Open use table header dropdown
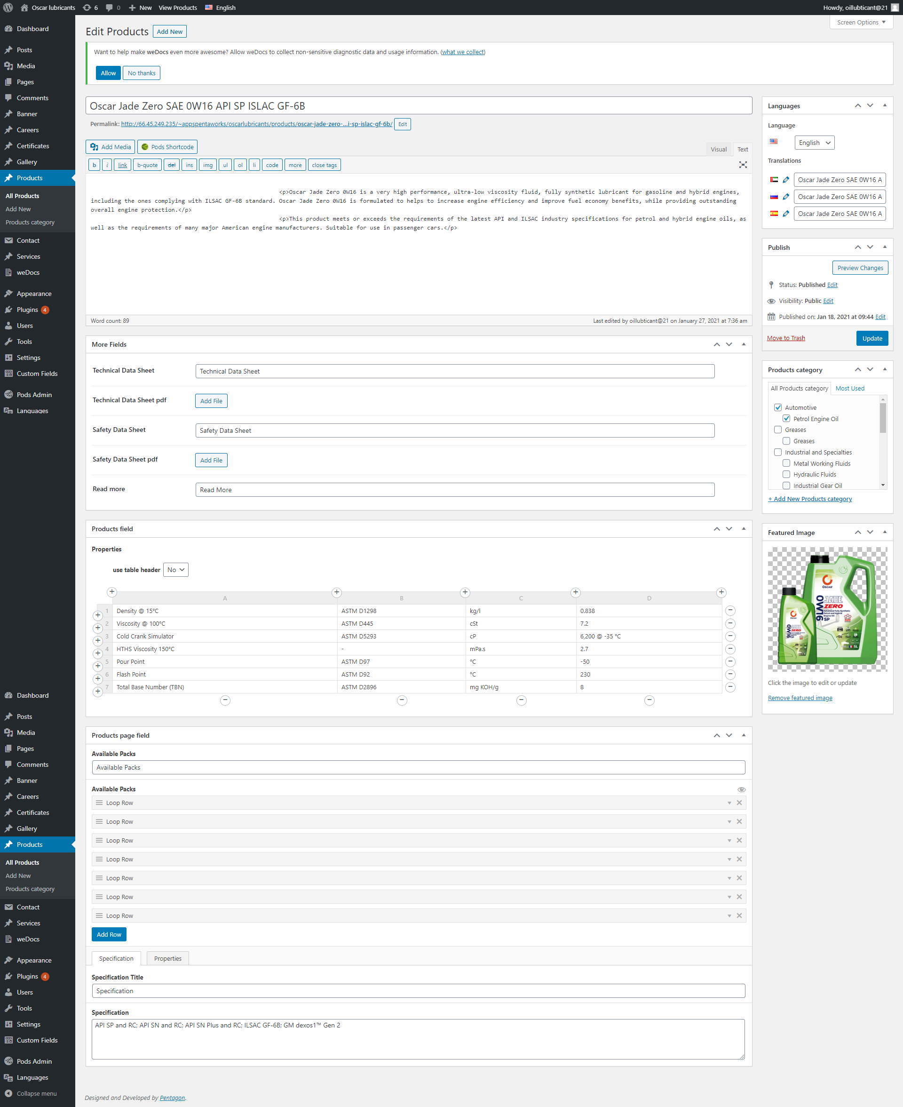 [x=176, y=570]
